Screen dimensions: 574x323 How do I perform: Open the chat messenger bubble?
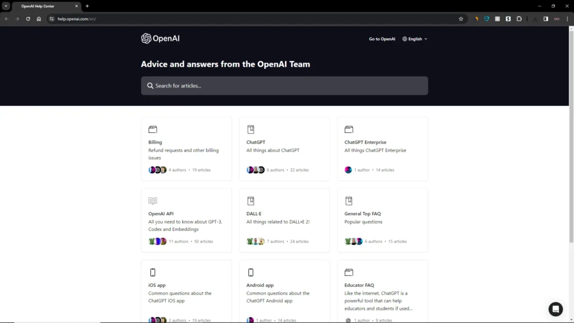pos(556,309)
